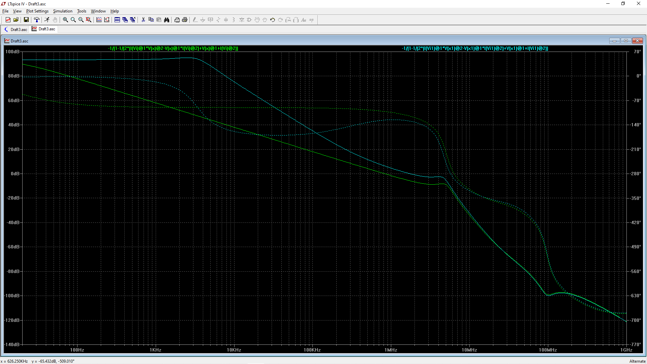Open the Plot Settings menu
Screen dimensions: 647x364
pyautogui.click(x=37, y=11)
